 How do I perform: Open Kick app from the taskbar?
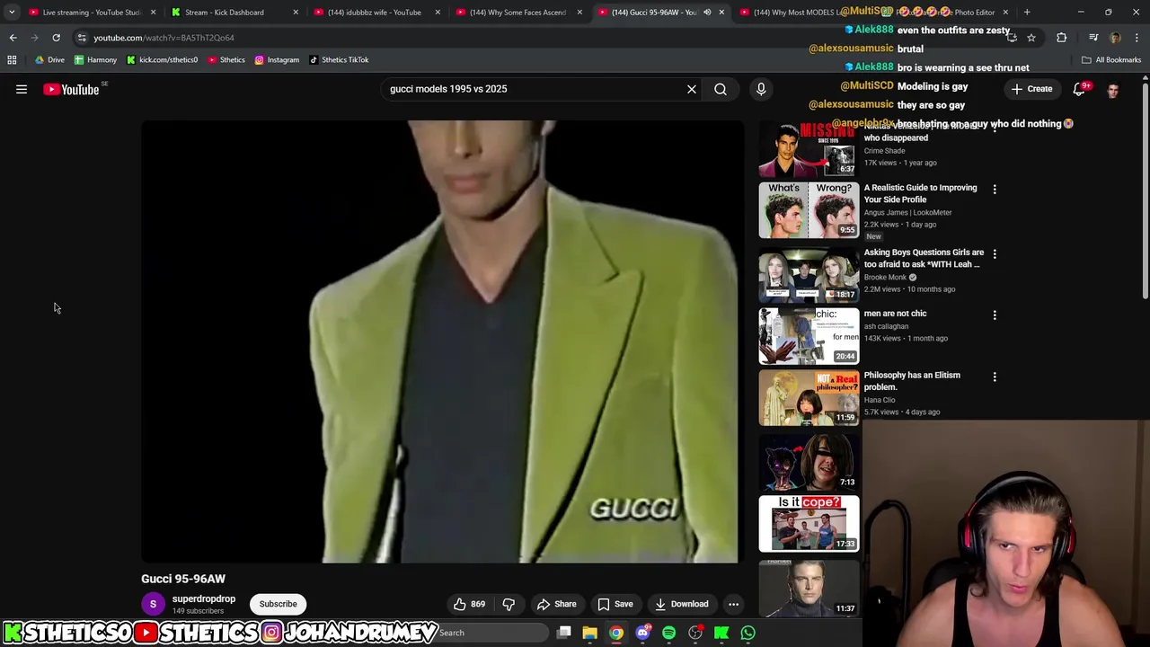pos(721,633)
